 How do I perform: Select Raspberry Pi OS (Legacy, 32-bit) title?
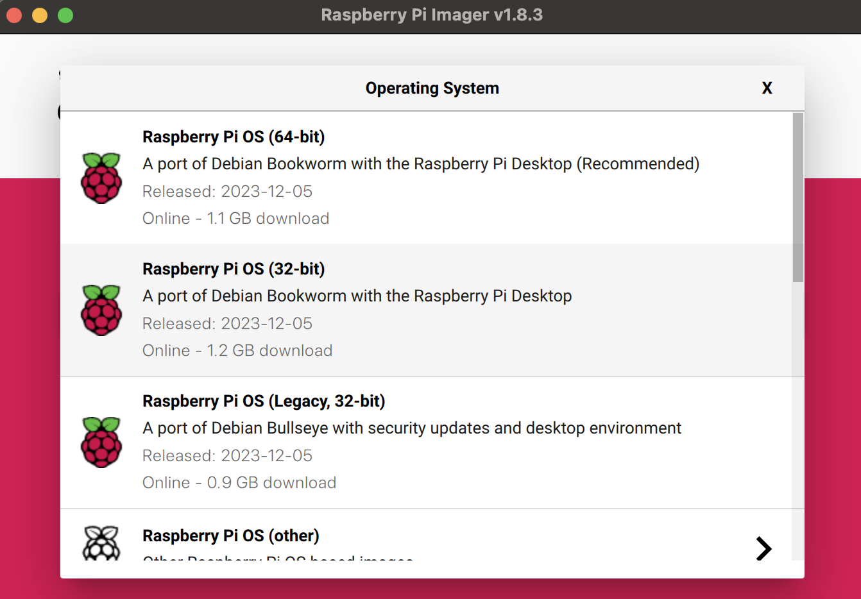[x=264, y=401]
